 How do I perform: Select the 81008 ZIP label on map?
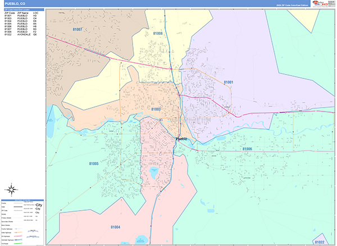(157, 34)
